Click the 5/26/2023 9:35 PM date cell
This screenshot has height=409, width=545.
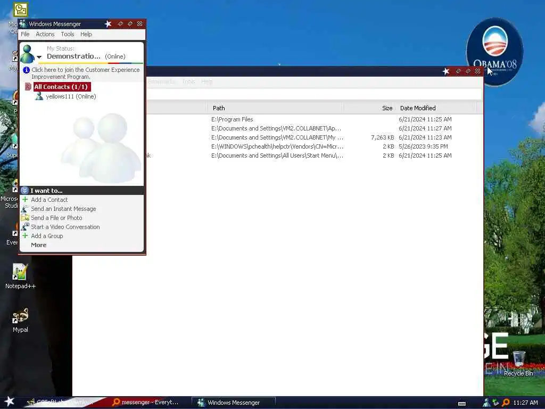[423, 146]
